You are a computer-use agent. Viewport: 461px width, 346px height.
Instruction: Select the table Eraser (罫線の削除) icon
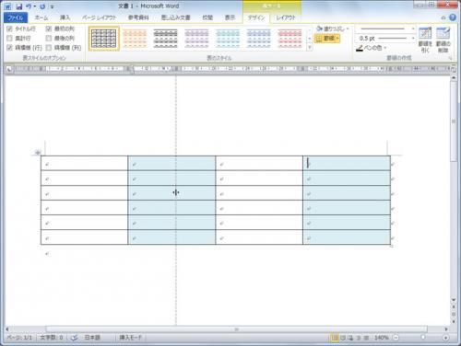(443, 40)
